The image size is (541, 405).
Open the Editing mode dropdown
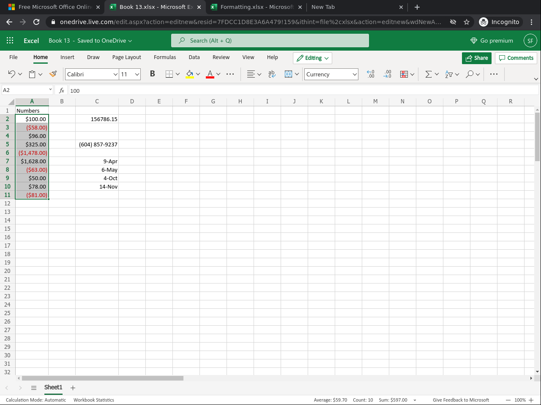tap(312, 58)
